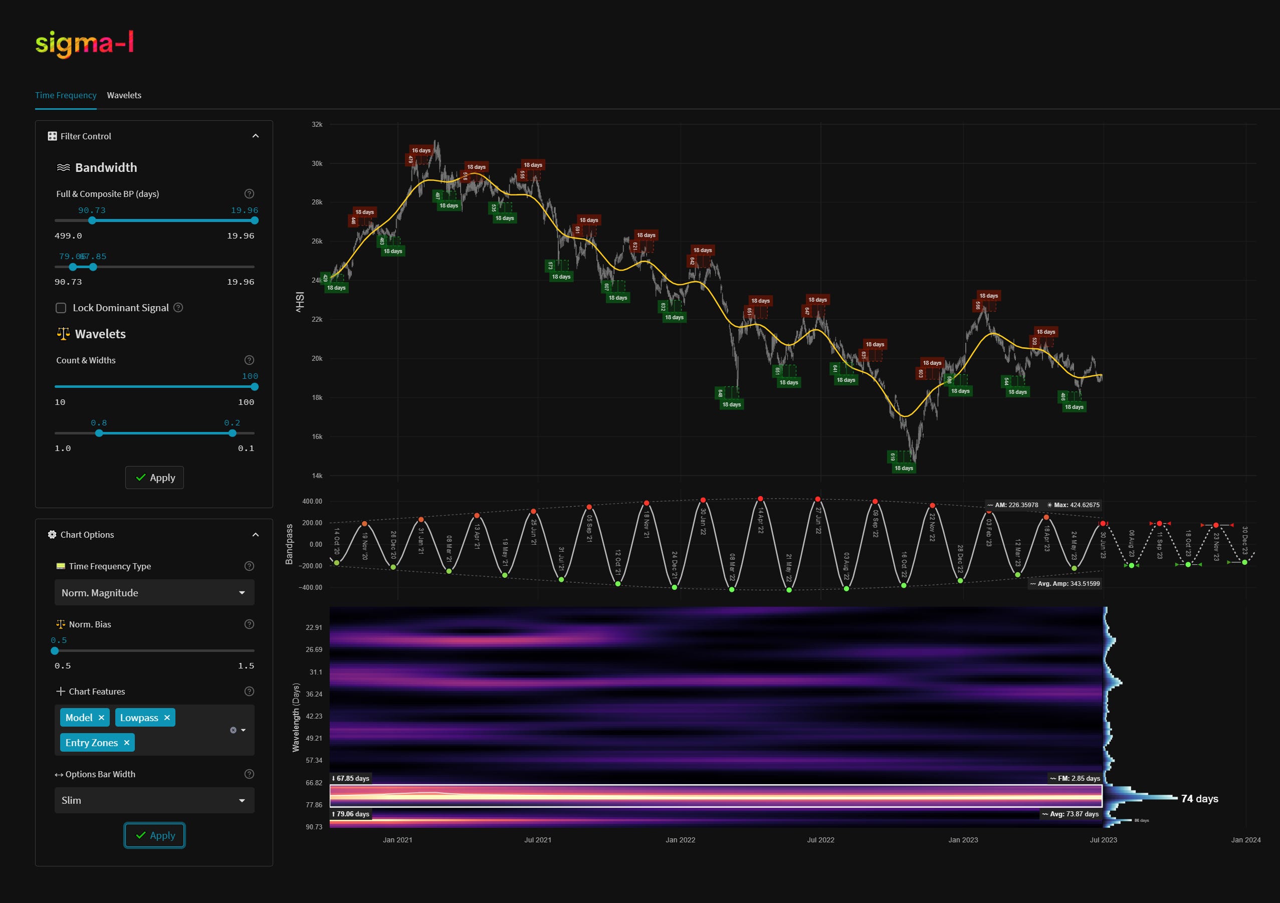Viewport: 1280px width, 903px height.
Task: Remove the Model chart feature tag
Action: [101, 718]
